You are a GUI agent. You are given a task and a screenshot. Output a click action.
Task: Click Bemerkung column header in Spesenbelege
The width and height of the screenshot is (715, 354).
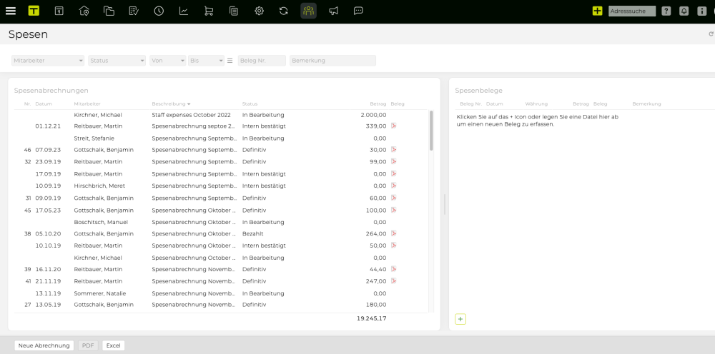click(x=646, y=103)
